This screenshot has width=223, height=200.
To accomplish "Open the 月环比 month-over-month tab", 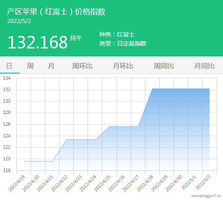I will coord(123,66).
